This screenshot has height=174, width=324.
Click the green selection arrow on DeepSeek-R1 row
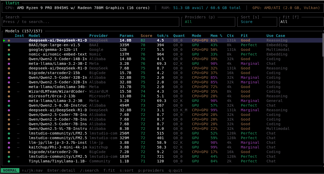[4, 40]
